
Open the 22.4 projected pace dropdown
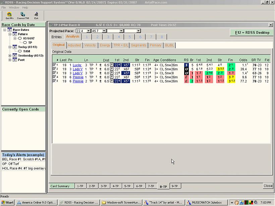(89, 31)
